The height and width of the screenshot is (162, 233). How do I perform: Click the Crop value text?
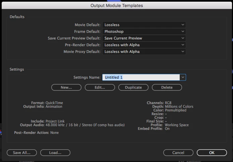pos(166,117)
